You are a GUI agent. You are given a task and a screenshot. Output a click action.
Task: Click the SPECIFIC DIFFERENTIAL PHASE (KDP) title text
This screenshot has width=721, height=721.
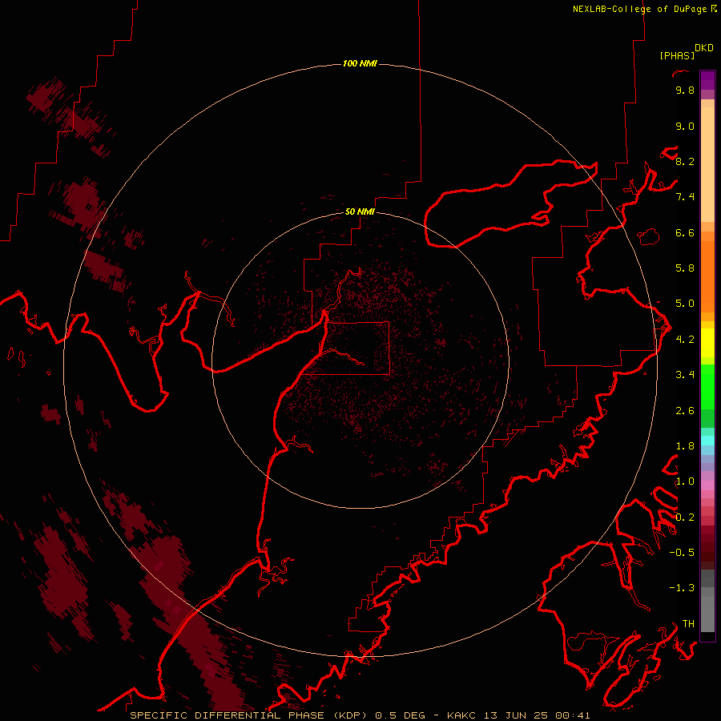[249, 715]
